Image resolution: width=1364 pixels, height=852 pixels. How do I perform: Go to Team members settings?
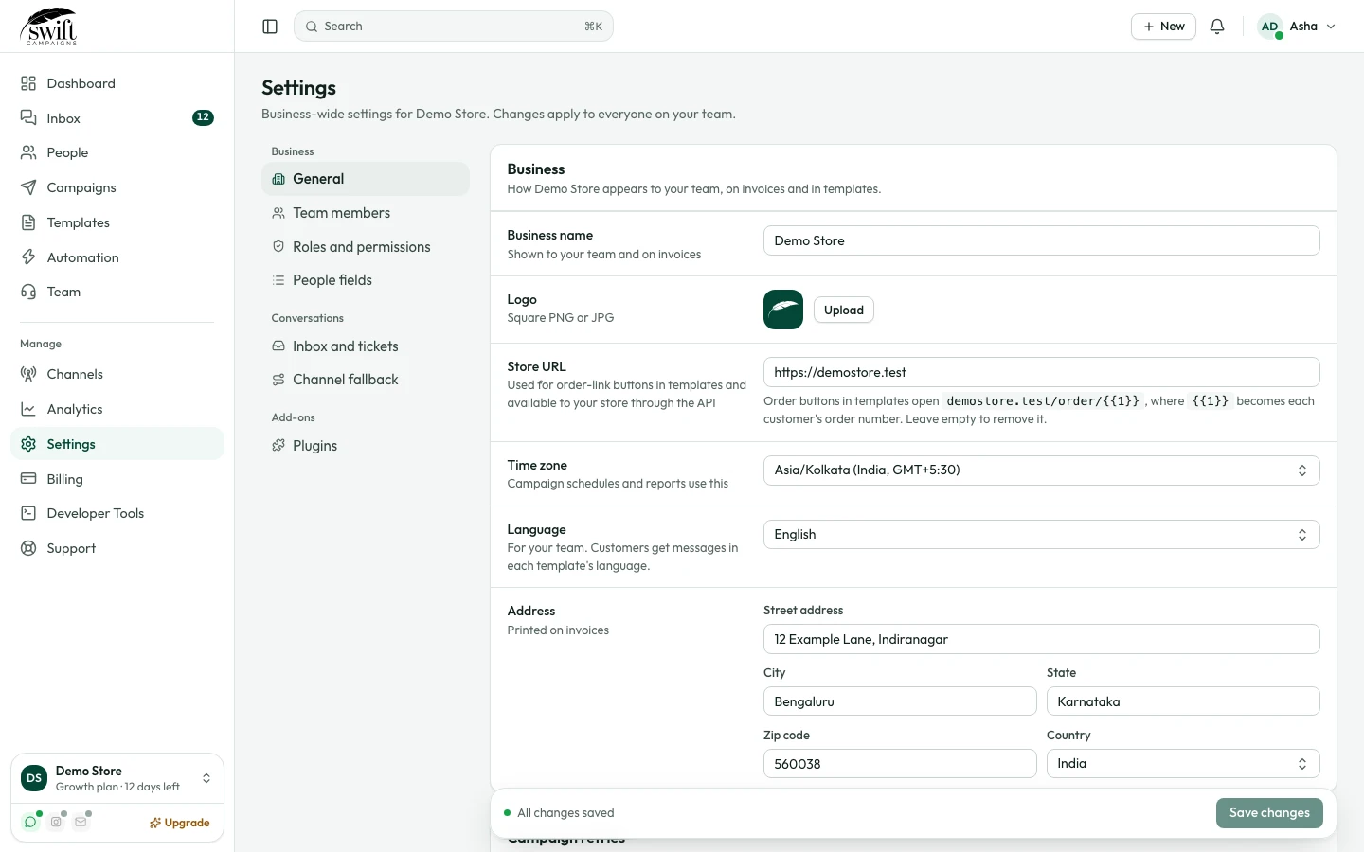point(366,213)
